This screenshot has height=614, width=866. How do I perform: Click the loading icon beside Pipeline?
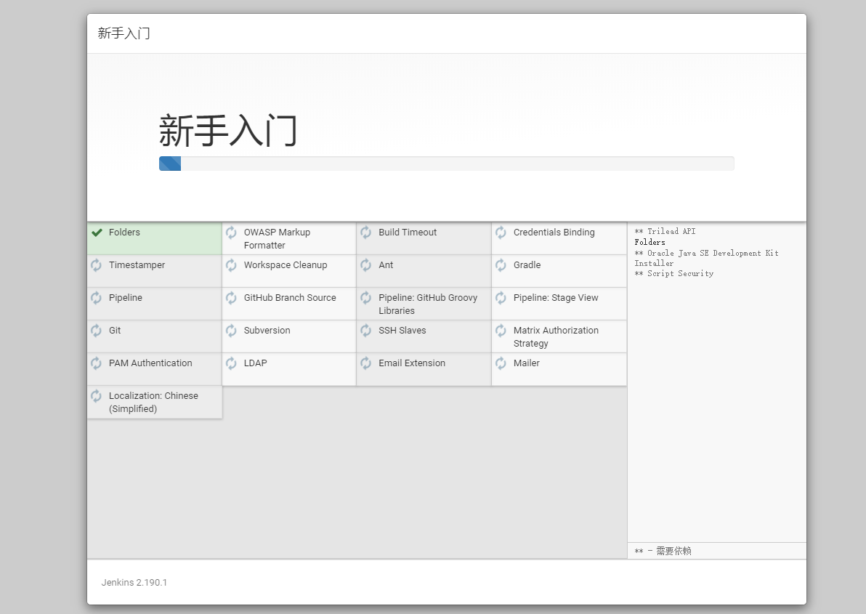96,298
